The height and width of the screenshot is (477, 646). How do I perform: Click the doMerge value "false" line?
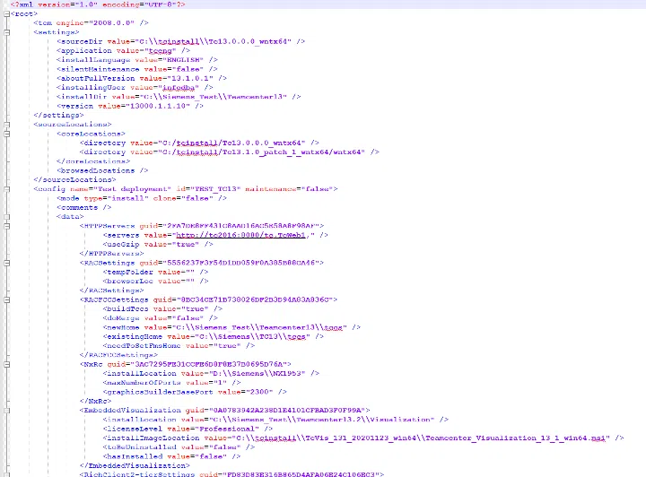point(161,318)
